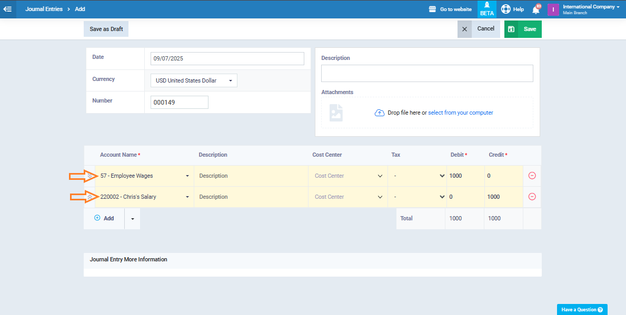Screen dimensions: 626x315
Task: Click the Date input field
Action: (227, 58)
